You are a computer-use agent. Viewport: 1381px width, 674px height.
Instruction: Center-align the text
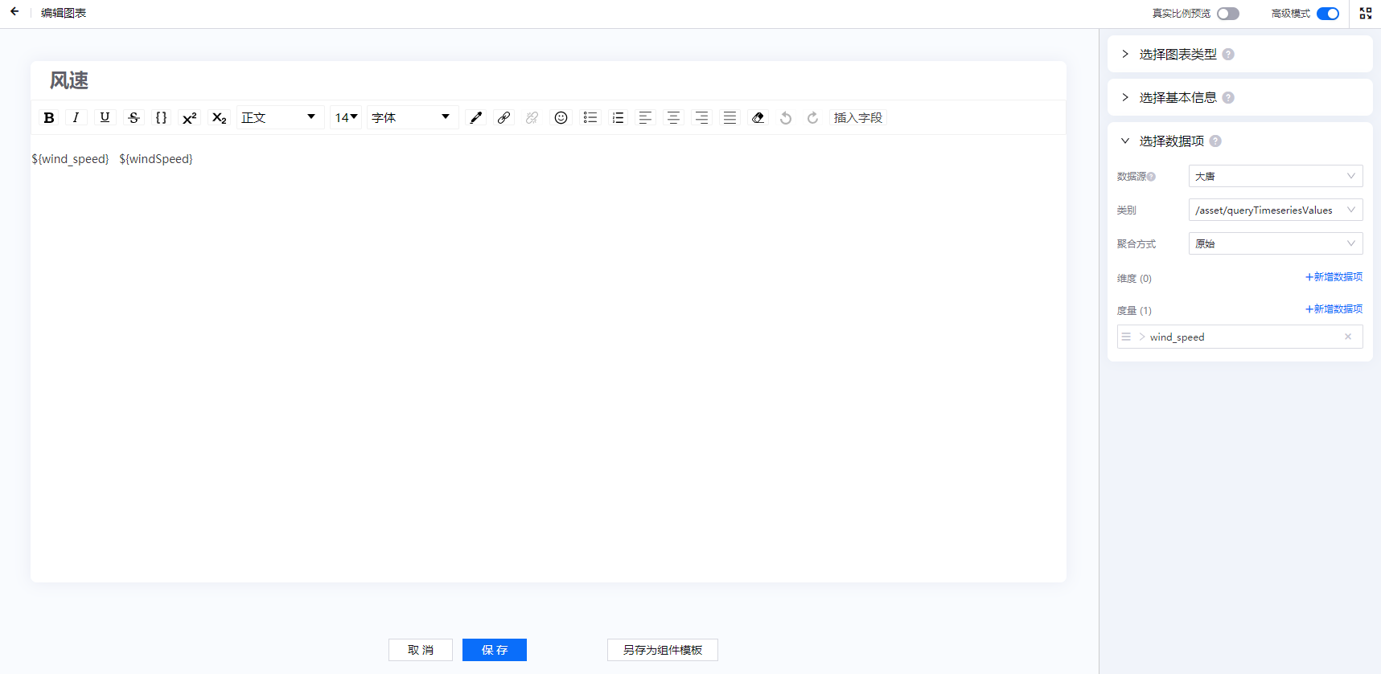click(x=673, y=118)
